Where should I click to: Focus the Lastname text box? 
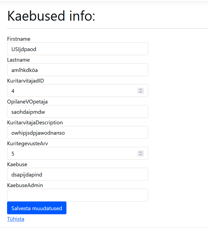tap(77, 70)
